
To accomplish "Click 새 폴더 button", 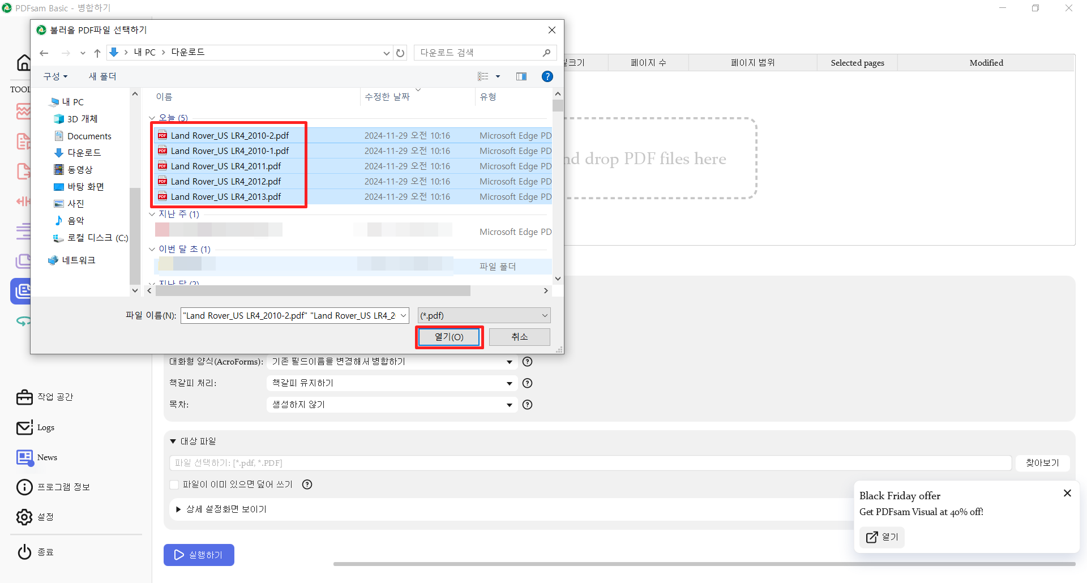I will (102, 76).
